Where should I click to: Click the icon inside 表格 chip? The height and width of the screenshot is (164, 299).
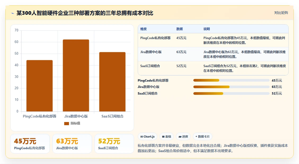[163, 137]
